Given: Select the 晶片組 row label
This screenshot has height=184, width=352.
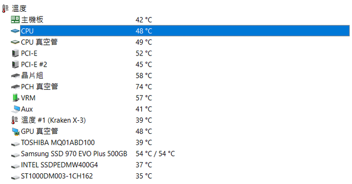Looking at the screenshot, I should click(x=32, y=75).
